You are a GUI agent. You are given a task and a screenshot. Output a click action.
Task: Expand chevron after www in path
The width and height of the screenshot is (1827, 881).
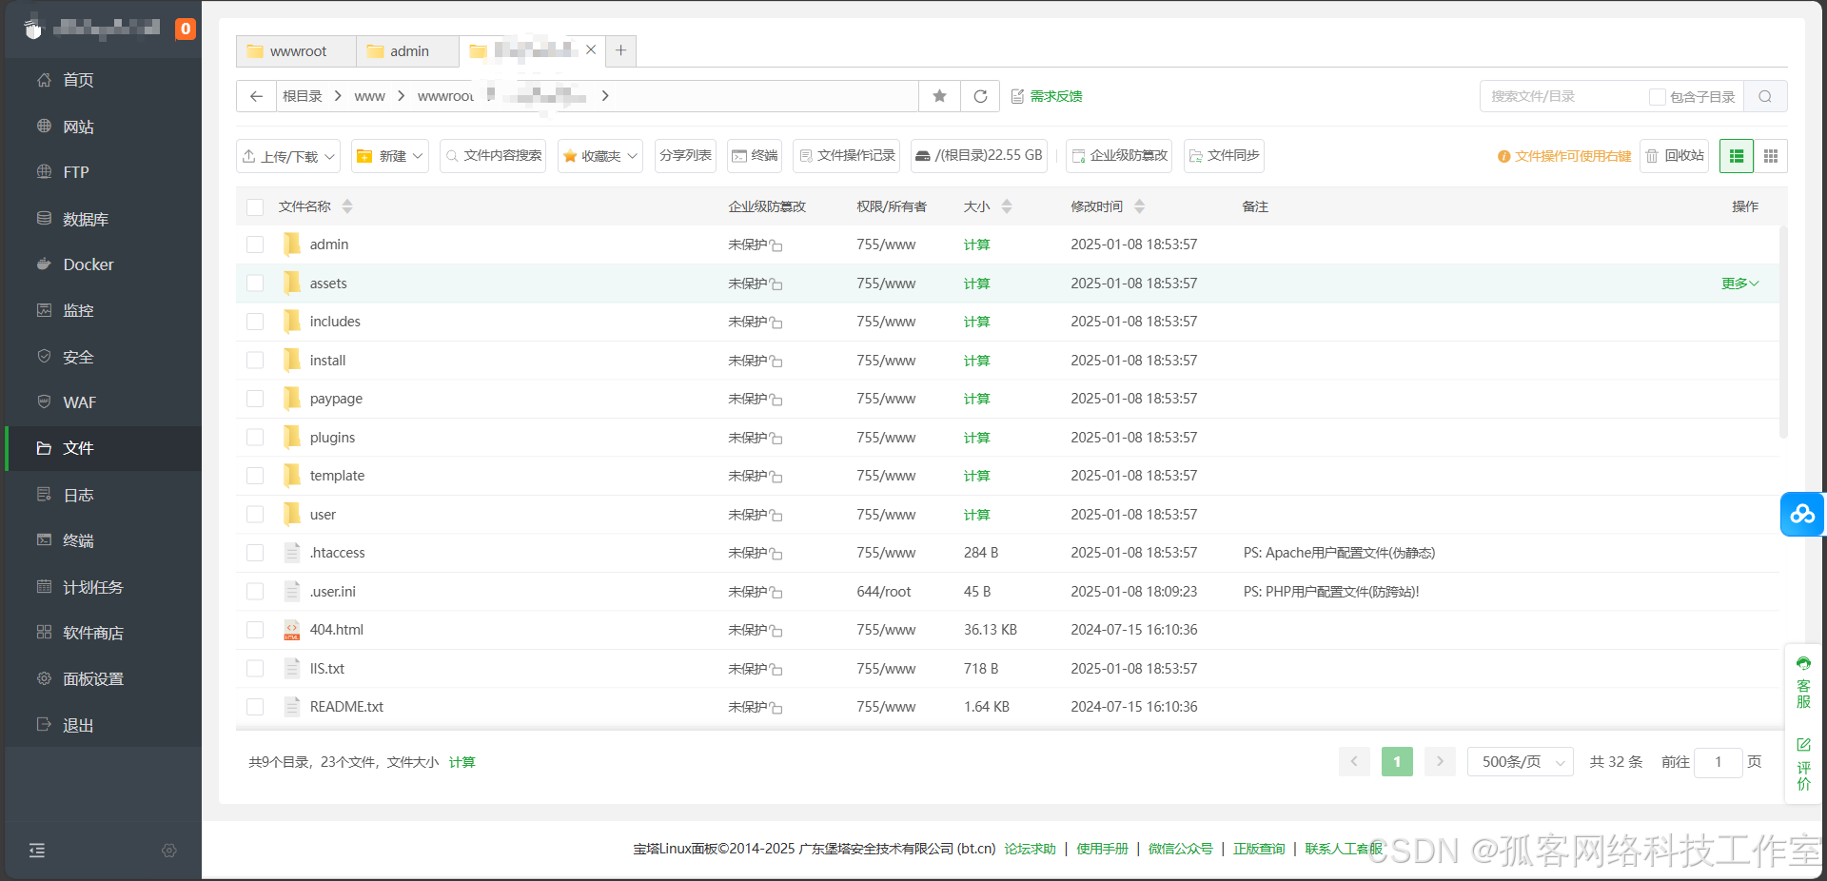pos(401,96)
